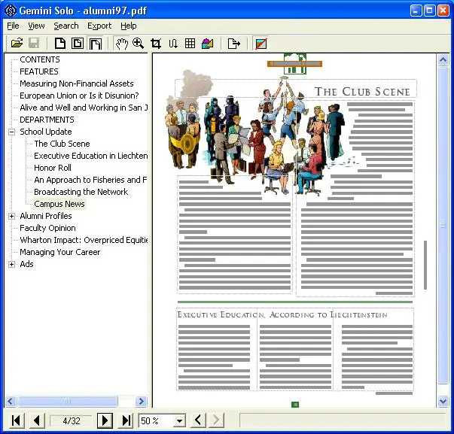454x434 pixels.
Task: Click the open file folder icon
Action: 17,44
